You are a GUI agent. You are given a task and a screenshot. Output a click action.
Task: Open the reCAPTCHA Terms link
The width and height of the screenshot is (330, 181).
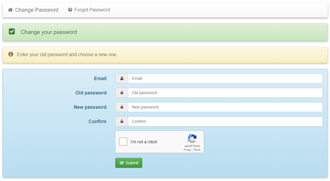point(197,150)
